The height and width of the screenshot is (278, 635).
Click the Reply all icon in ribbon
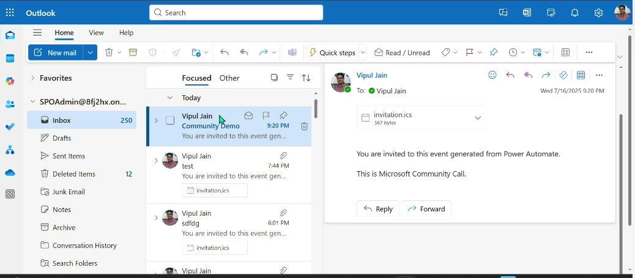coord(244,53)
